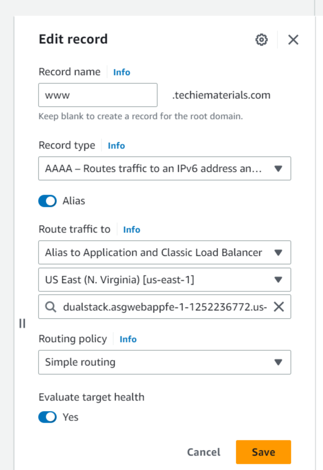Open the Info link next to Record type
323x470 pixels.
(x=116, y=145)
